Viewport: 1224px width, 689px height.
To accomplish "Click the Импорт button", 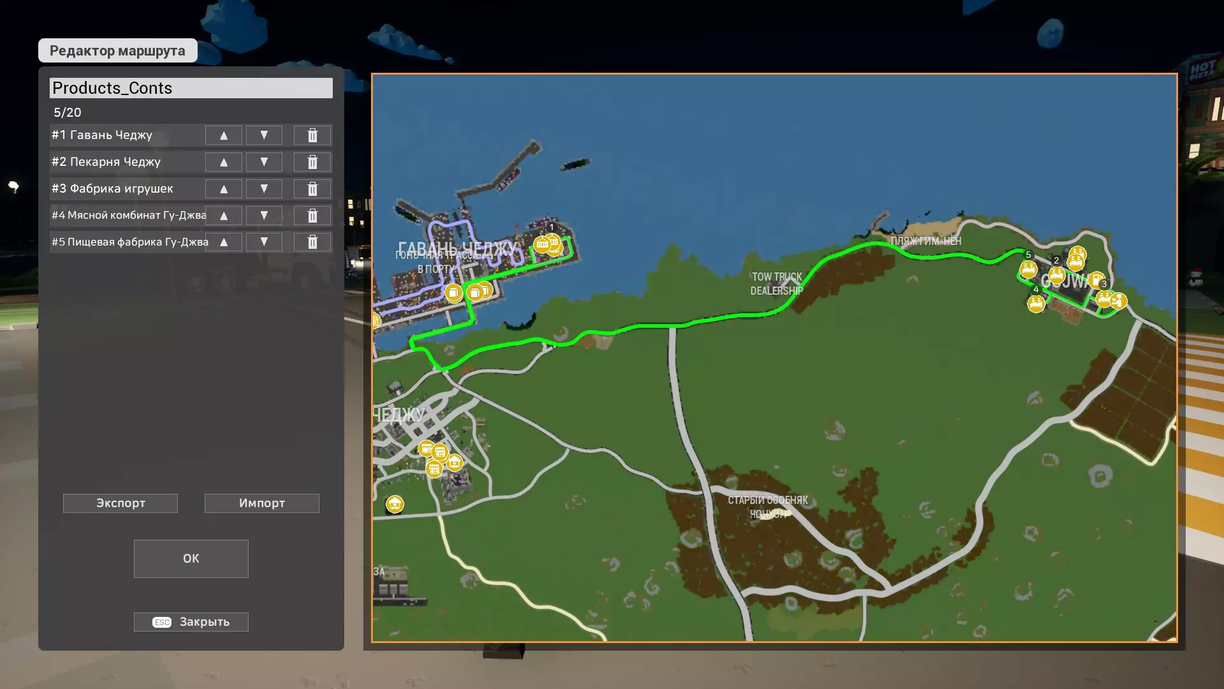I will (262, 503).
